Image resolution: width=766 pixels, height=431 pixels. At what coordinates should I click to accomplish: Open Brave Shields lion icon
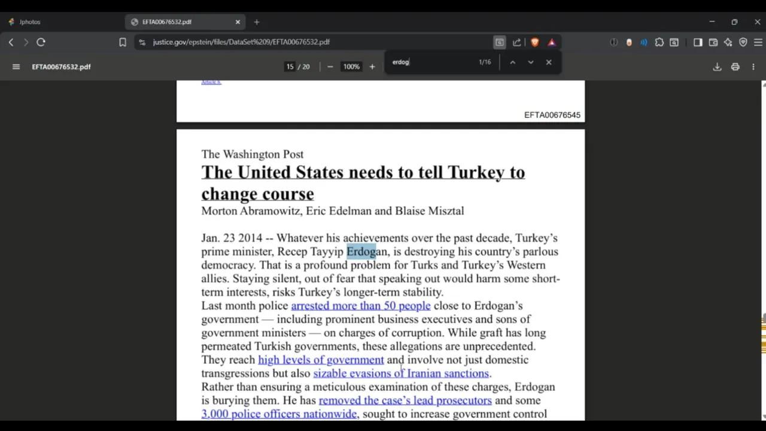tap(535, 42)
